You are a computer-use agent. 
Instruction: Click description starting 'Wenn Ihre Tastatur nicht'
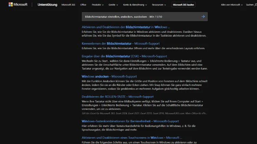(143, 105)
